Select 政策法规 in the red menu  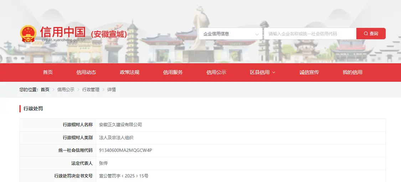[x=129, y=73]
